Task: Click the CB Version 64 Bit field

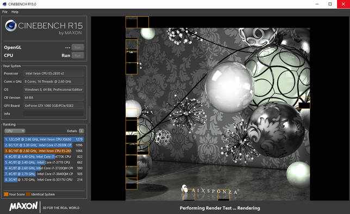Action: click(54, 98)
